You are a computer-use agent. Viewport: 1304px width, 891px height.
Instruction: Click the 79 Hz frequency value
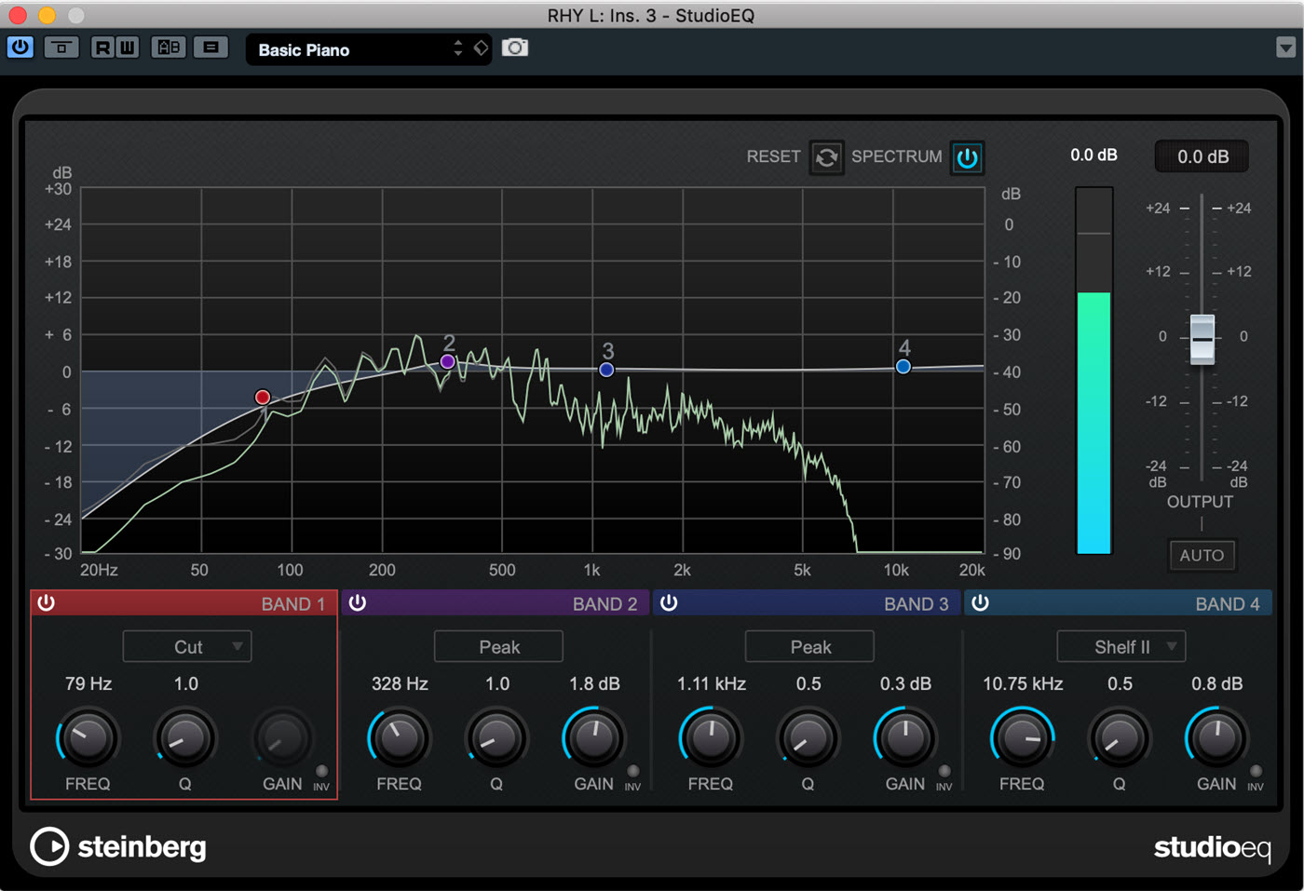click(88, 684)
